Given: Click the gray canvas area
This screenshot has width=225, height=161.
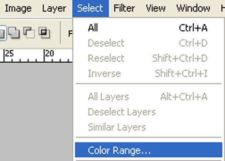Looking at the screenshot, I should [x=36, y=112].
